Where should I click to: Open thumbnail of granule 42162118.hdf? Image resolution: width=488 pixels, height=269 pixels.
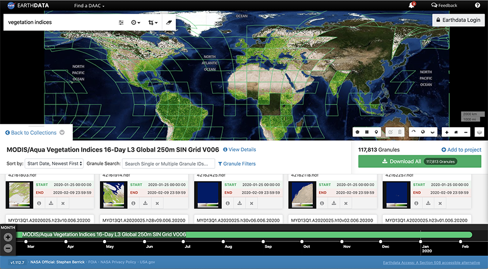[302, 195]
